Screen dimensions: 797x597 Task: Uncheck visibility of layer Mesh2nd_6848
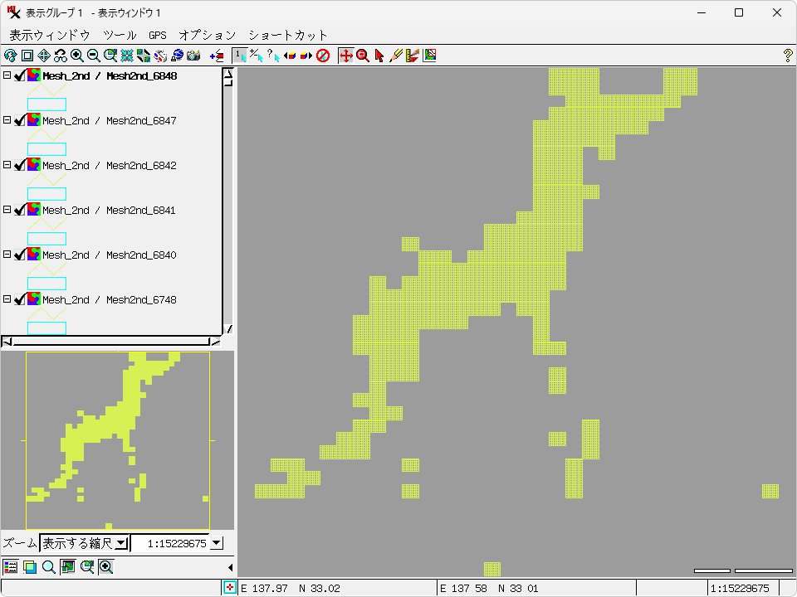tap(20, 75)
